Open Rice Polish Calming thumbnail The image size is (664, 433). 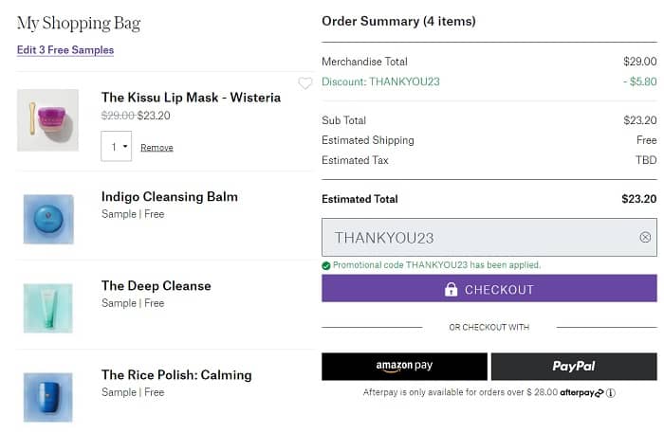coord(47,396)
